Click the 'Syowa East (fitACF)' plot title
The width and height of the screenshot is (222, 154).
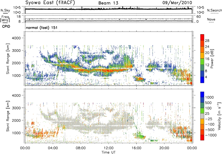pyautogui.click(x=50, y=3)
